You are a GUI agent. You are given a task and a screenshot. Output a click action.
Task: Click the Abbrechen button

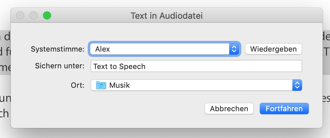pos(229,109)
